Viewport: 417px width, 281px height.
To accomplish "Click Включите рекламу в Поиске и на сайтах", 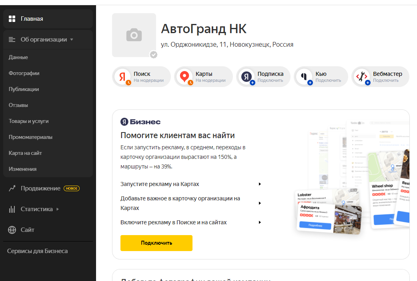I will (x=173, y=222).
